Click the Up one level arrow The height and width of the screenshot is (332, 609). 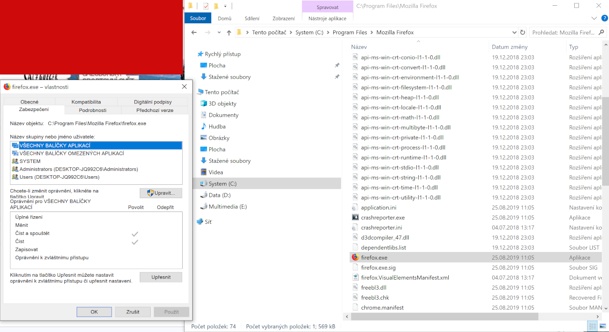click(229, 32)
